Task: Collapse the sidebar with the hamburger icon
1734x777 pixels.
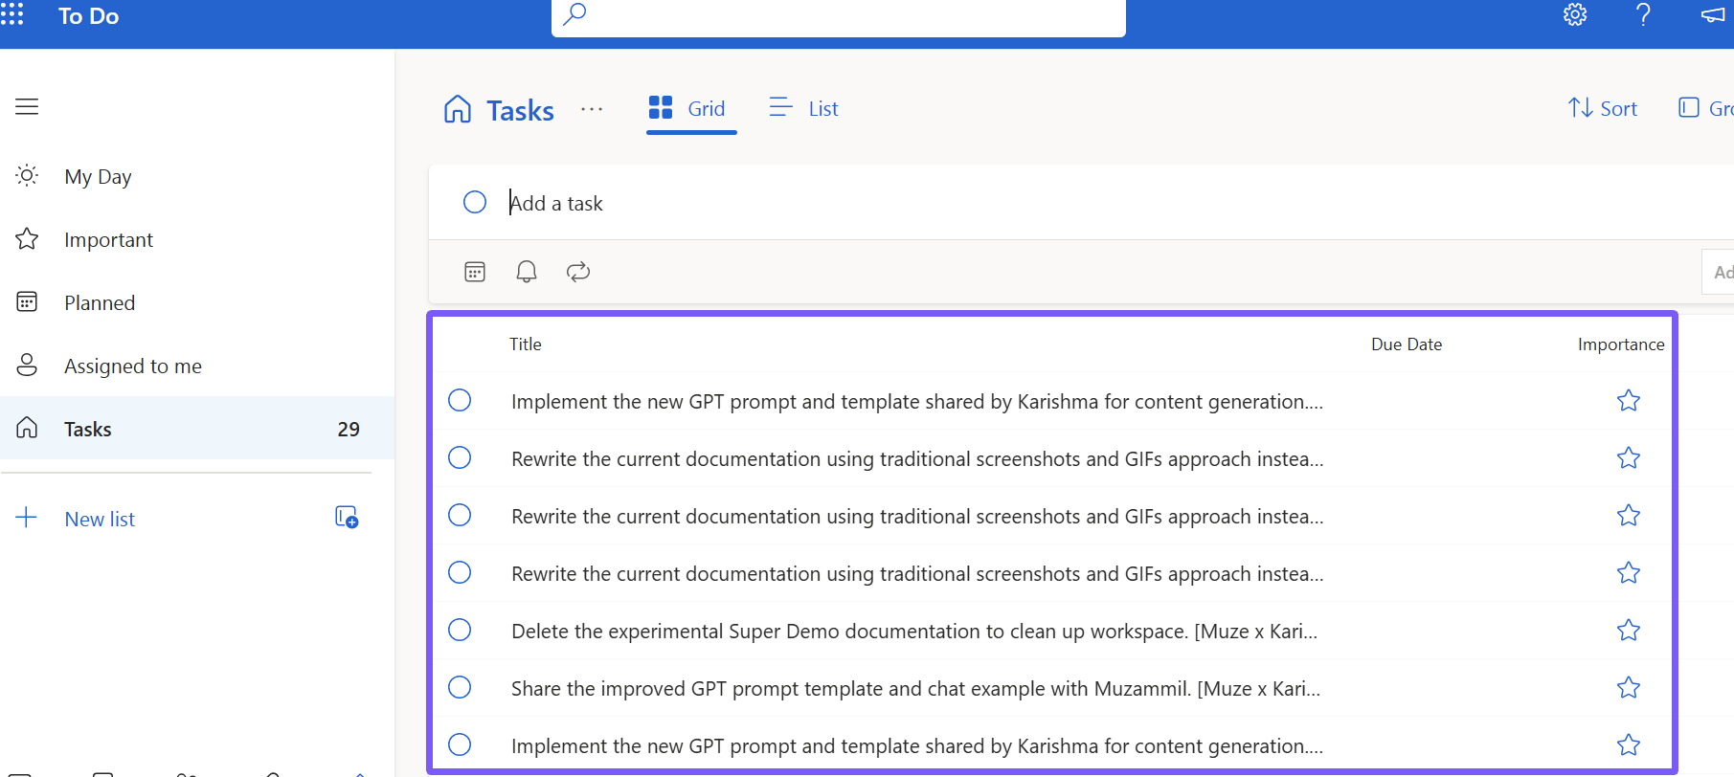Action: pos(26,106)
